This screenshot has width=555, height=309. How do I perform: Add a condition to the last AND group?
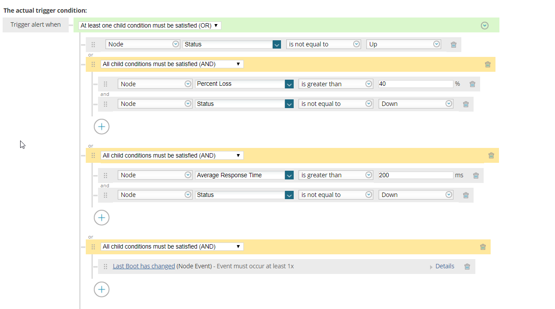(102, 289)
